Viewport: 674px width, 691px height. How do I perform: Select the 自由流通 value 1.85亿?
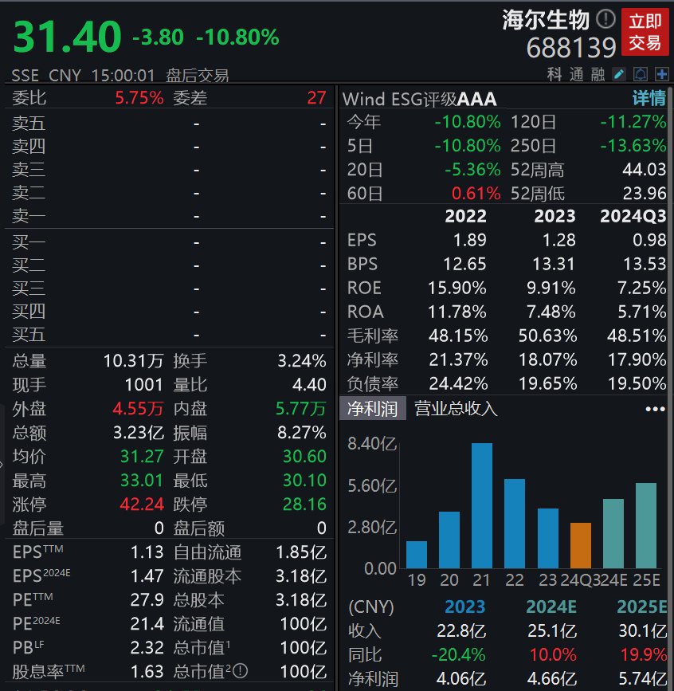click(301, 552)
